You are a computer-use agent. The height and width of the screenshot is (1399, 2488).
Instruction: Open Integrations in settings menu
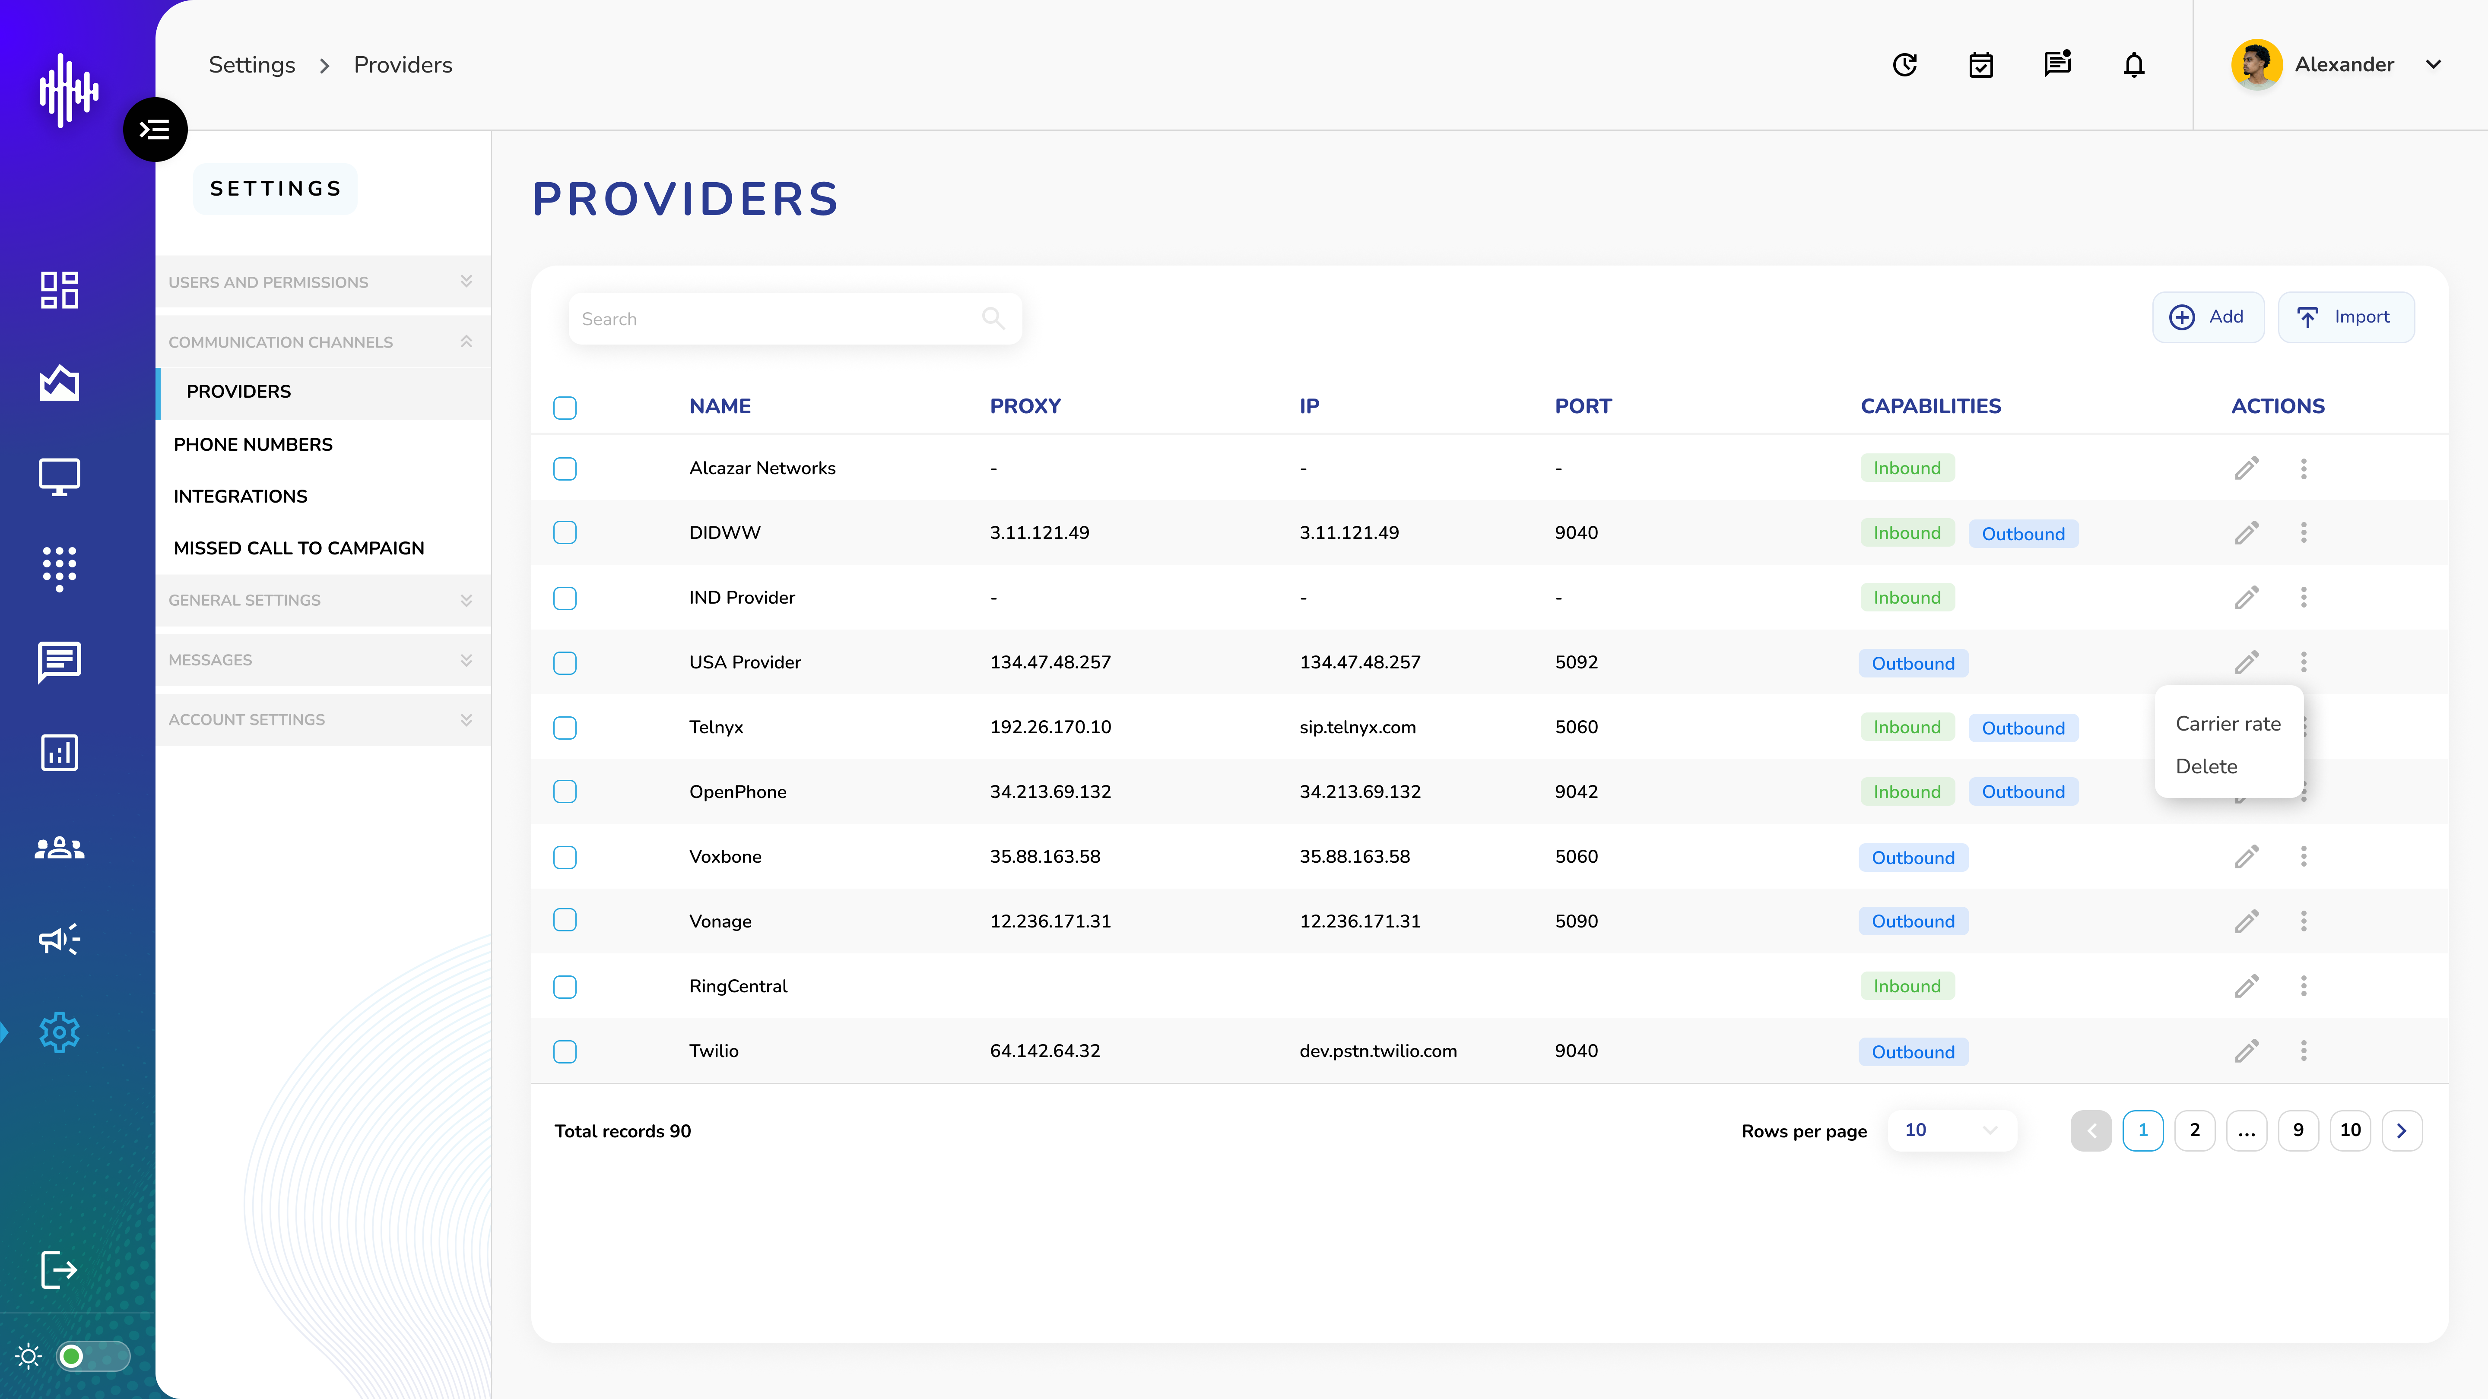(x=241, y=496)
